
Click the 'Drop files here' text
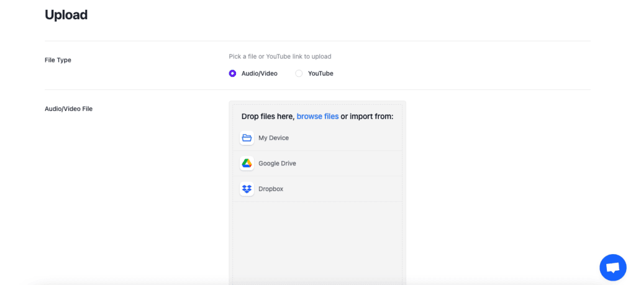point(268,116)
